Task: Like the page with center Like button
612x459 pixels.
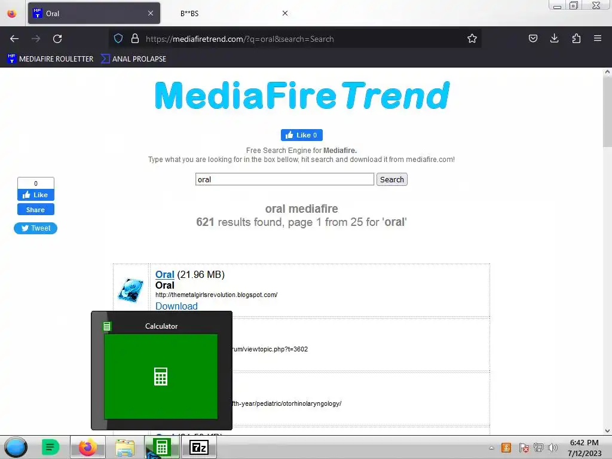Action: (x=302, y=135)
